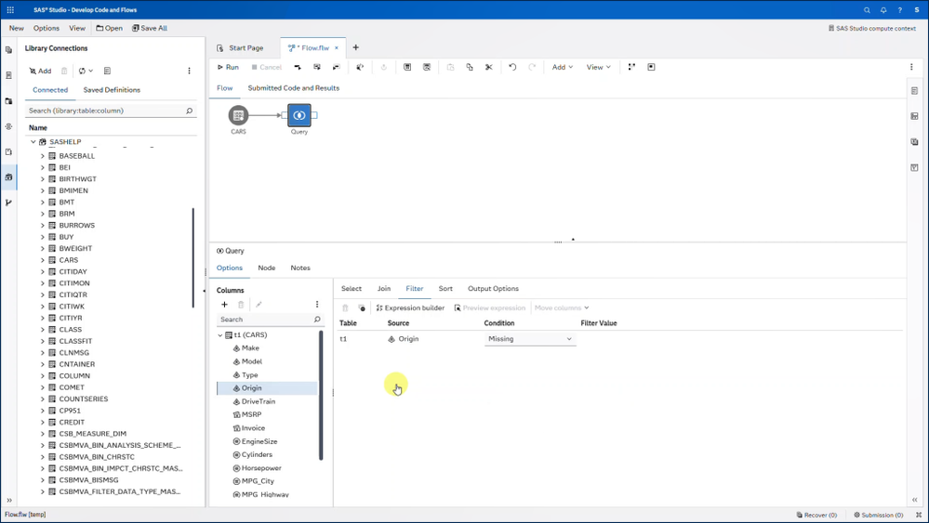Switch to the Start Page tab
The image size is (929, 523).
[x=240, y=48]
